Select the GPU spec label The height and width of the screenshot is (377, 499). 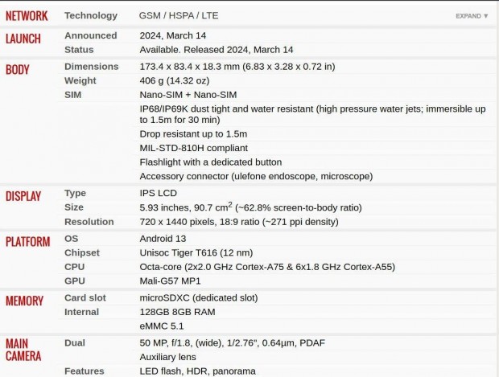(74, 281)
